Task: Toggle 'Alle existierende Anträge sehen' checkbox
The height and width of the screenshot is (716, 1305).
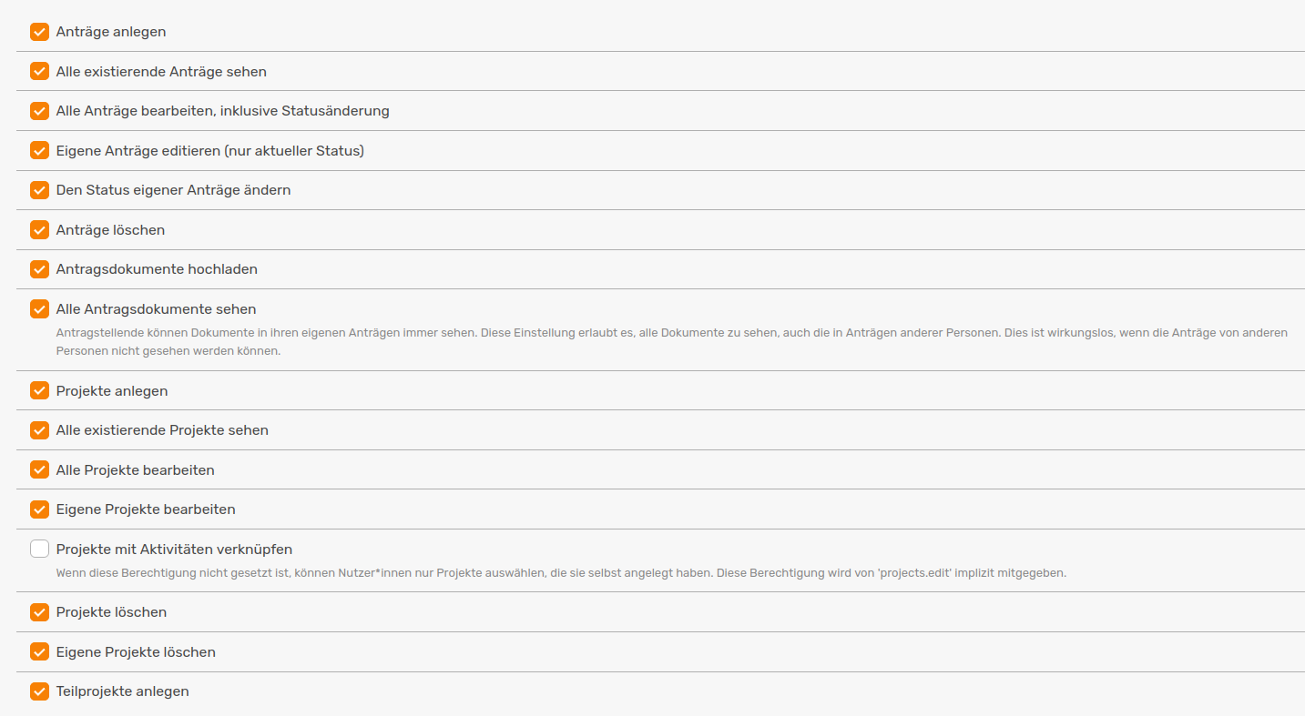Action: coord(39,71)
